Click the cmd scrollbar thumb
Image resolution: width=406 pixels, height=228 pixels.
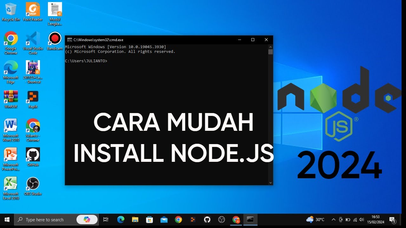[x=270, y=52]
